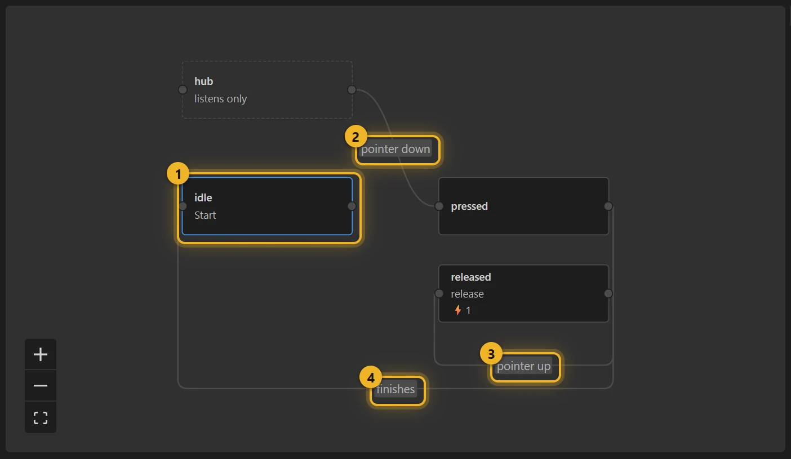Click the "listens only" subtitle text

coord(221,99)
